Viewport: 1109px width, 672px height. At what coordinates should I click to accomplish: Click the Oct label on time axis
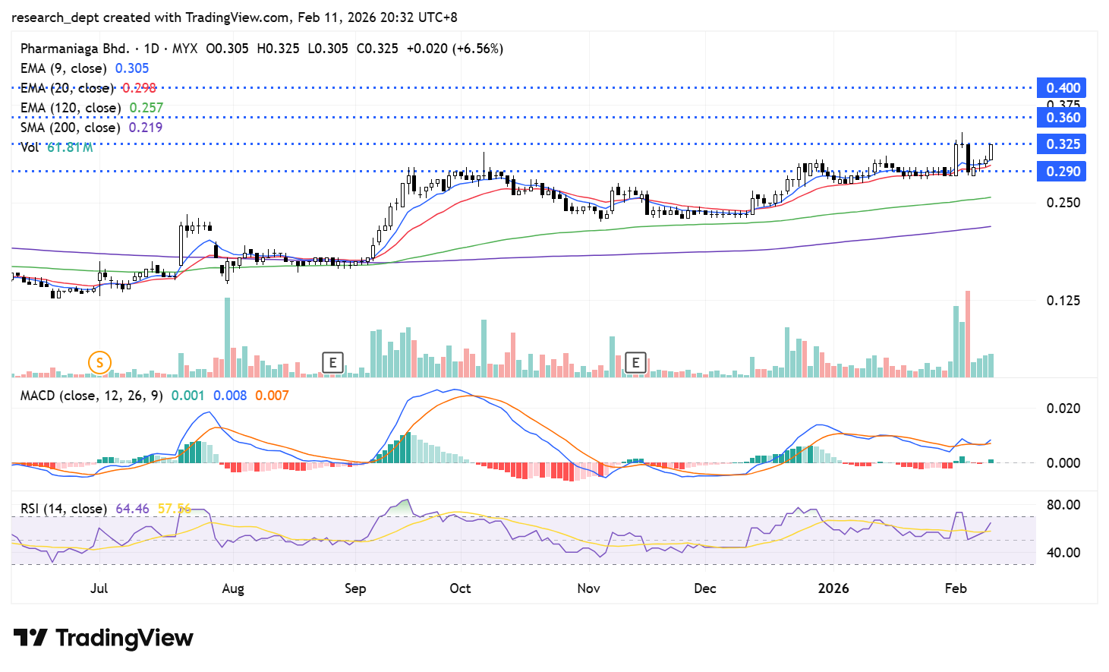pyautogui.click(x=460, y=588)
